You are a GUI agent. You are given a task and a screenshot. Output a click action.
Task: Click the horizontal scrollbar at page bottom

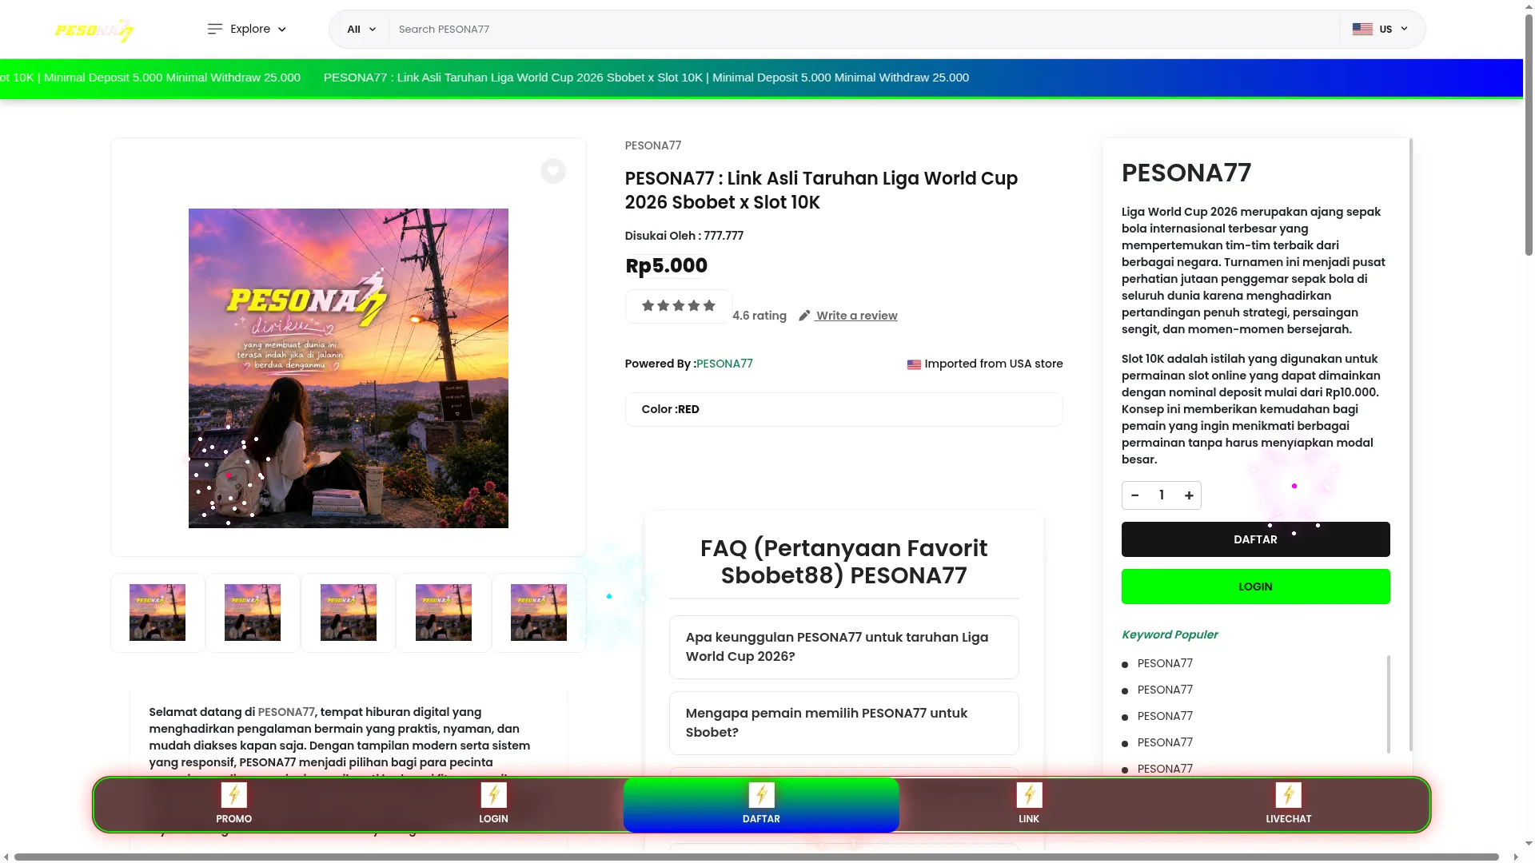tap(756, 857)
